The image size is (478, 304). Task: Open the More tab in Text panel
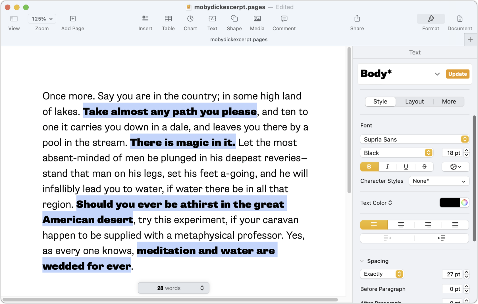point(449,102)
